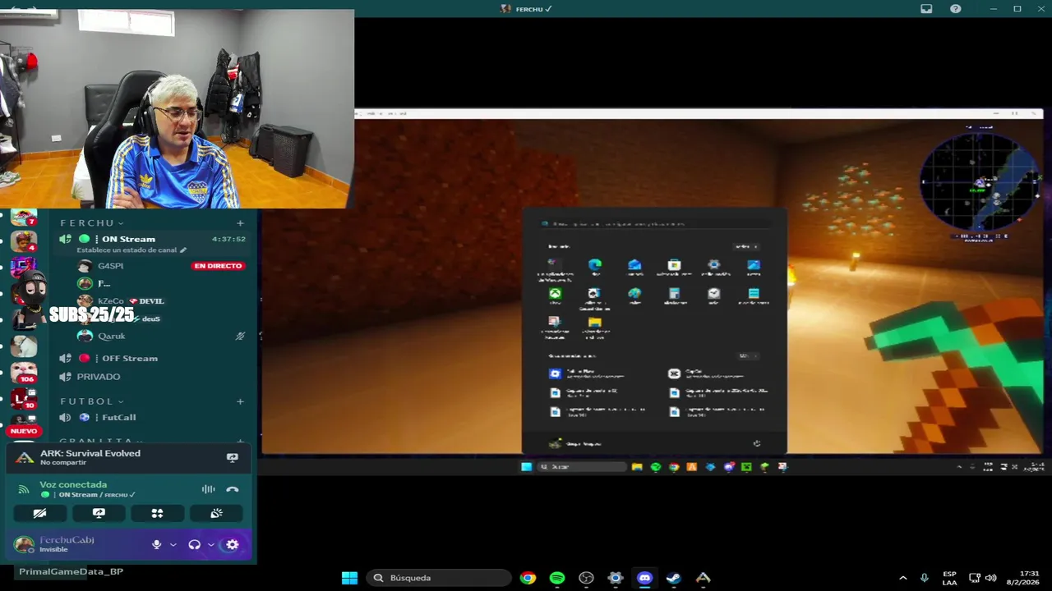Click Voz conectada status label
The width and height of the screenshot is (1052, 591).
pos(73,484)
